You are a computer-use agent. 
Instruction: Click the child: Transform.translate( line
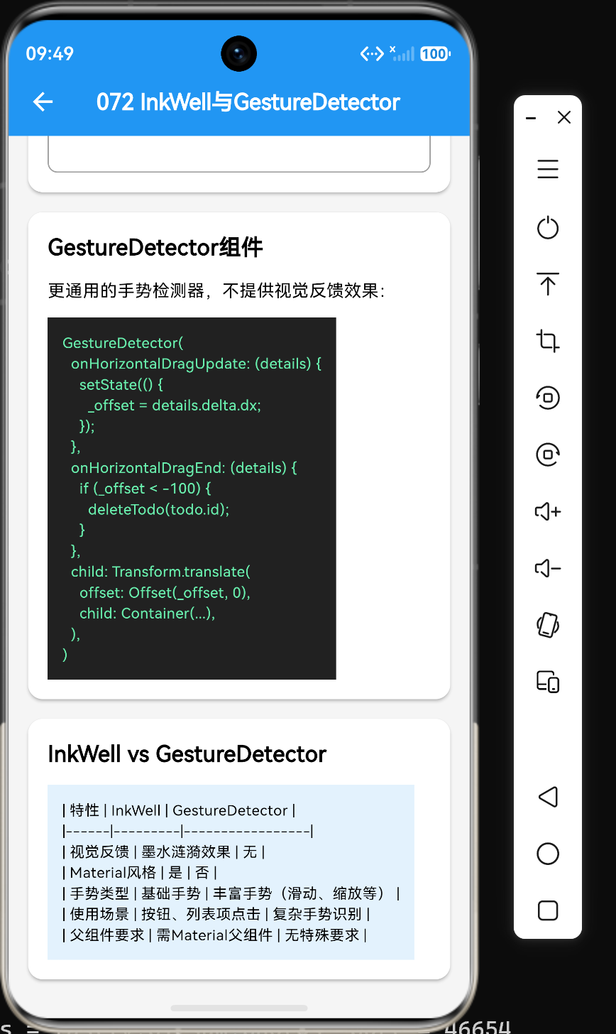[161, 572]
